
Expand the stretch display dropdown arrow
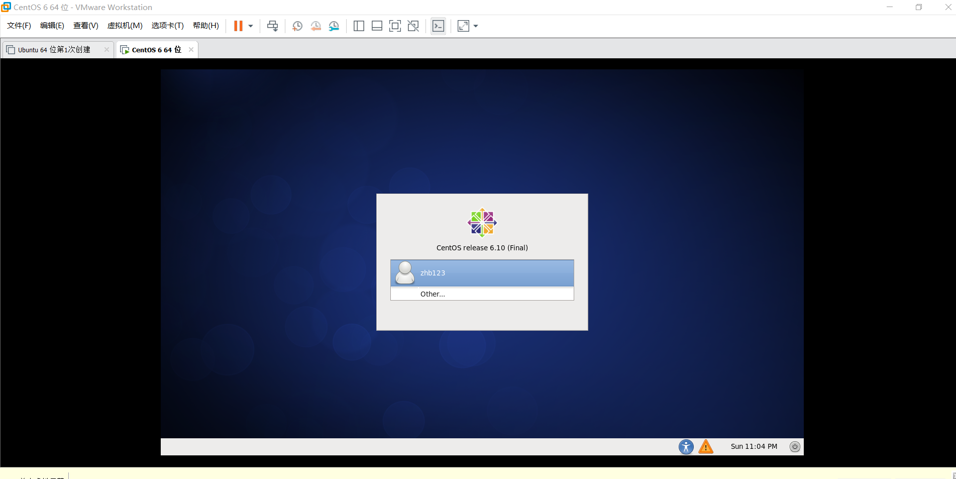point(476,26)
